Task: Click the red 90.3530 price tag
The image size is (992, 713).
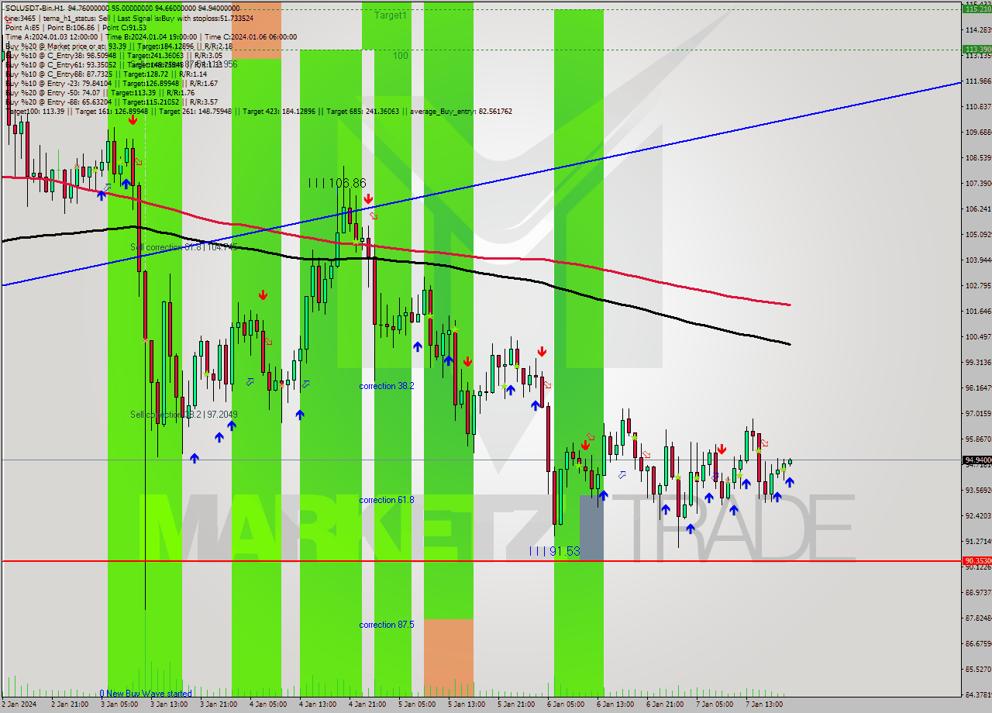Action: (x=976, y=560)
